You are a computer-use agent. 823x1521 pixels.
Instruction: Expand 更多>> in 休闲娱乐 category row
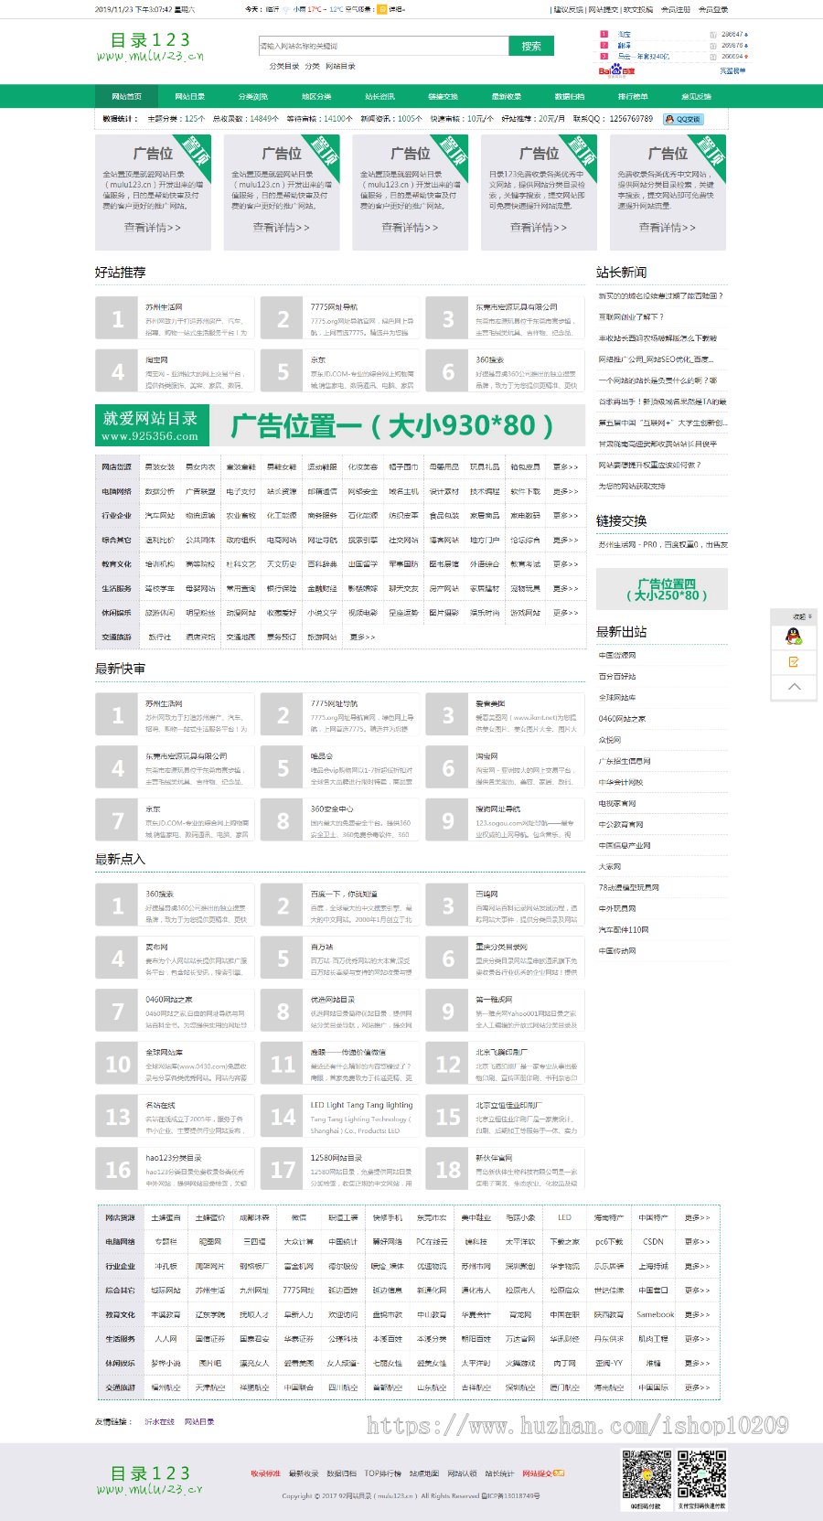pos(565,613)
